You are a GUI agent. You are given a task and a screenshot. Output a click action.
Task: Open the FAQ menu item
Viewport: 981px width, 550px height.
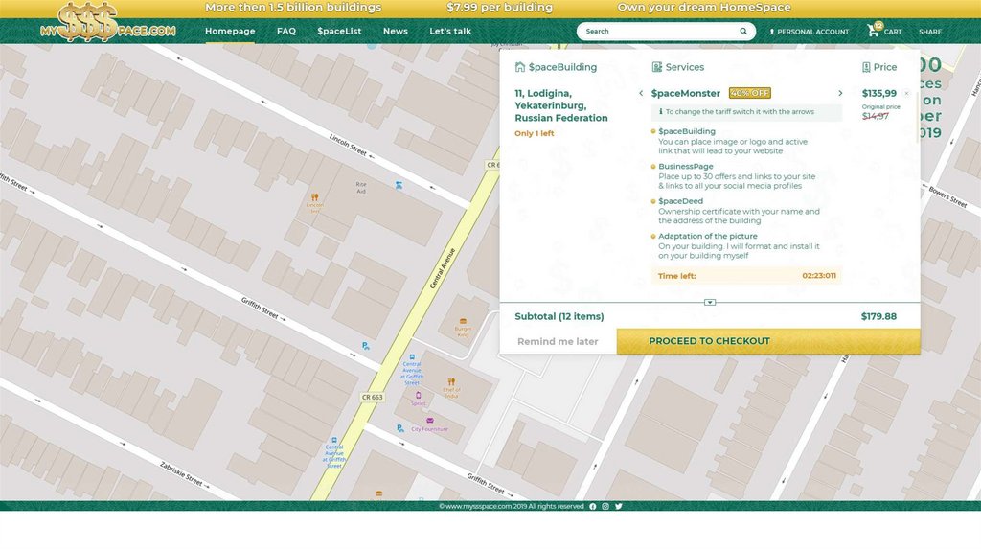click(286, 32)
